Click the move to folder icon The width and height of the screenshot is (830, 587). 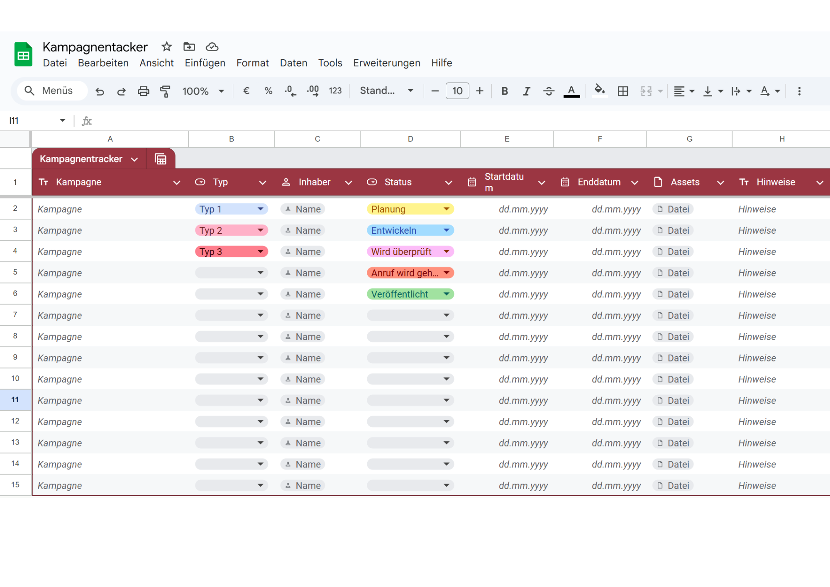click(189, 46)
